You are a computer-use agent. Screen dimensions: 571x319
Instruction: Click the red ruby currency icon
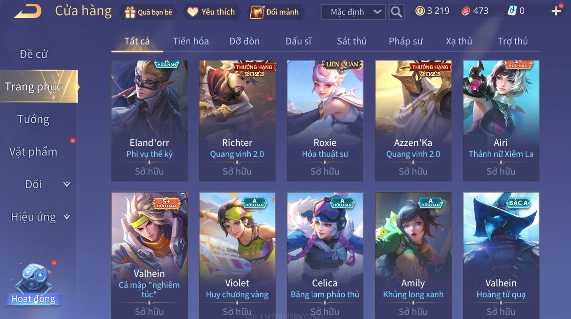click(466, 11)
